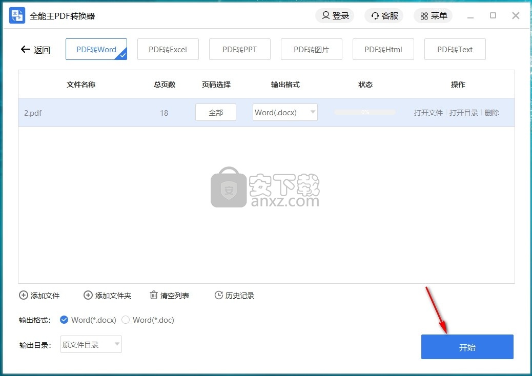Click the 0% progress bar for 2.pdf
The image size is (532, 376).
point(365,112)
